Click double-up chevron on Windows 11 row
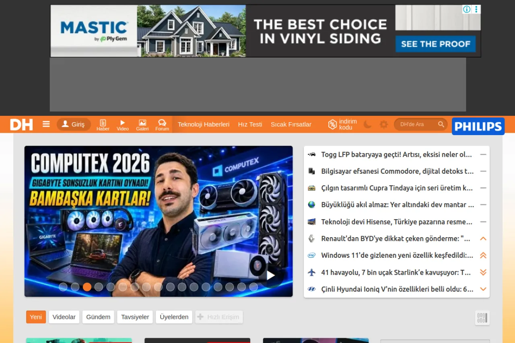 click(483, 255)
